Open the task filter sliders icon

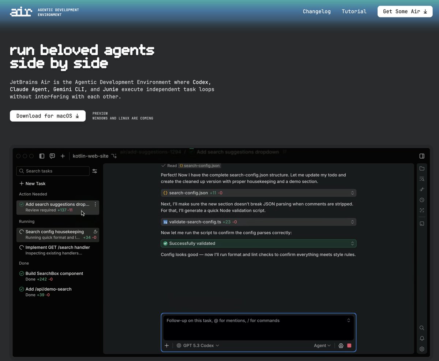[95, 171]
